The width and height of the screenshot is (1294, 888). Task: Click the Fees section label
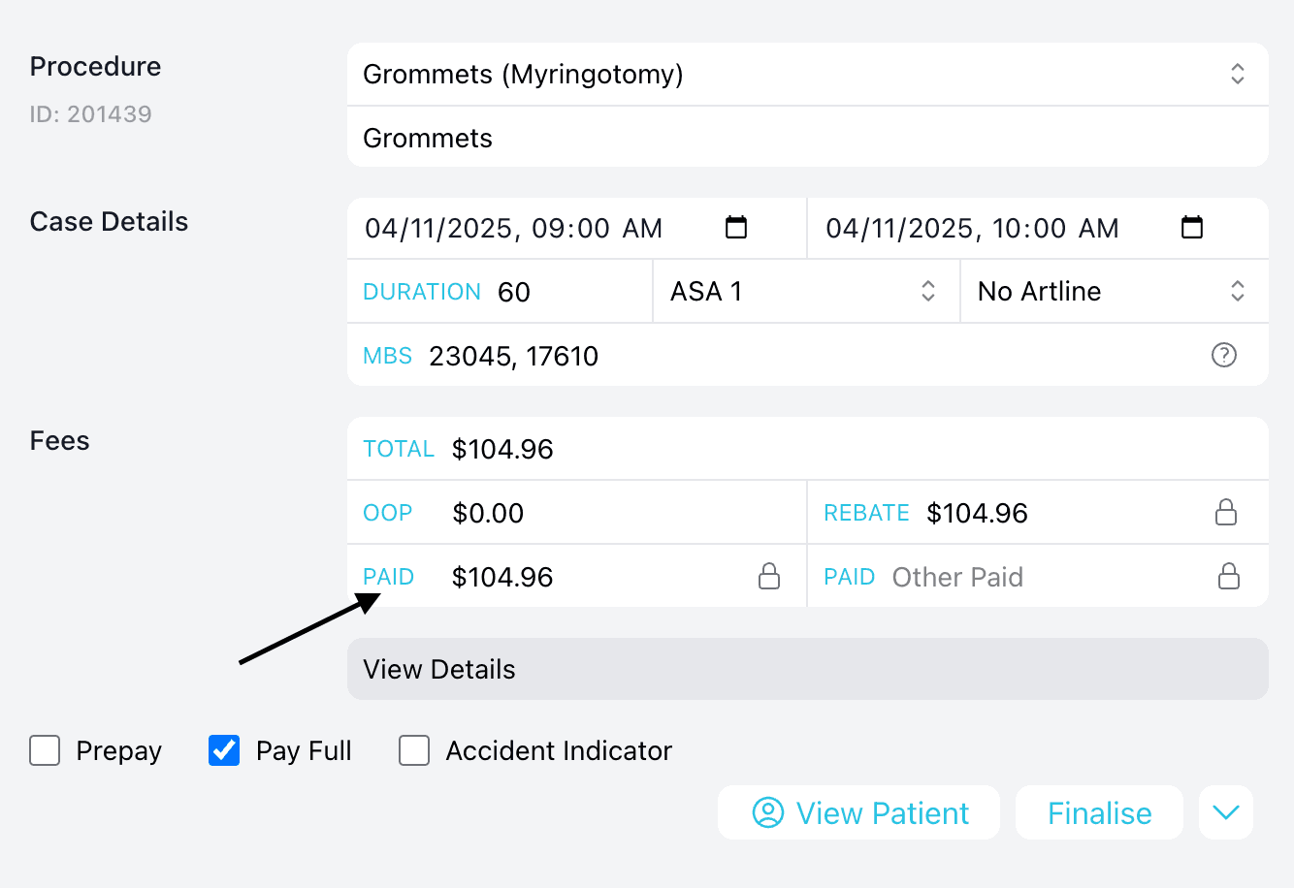coord(59,441)
